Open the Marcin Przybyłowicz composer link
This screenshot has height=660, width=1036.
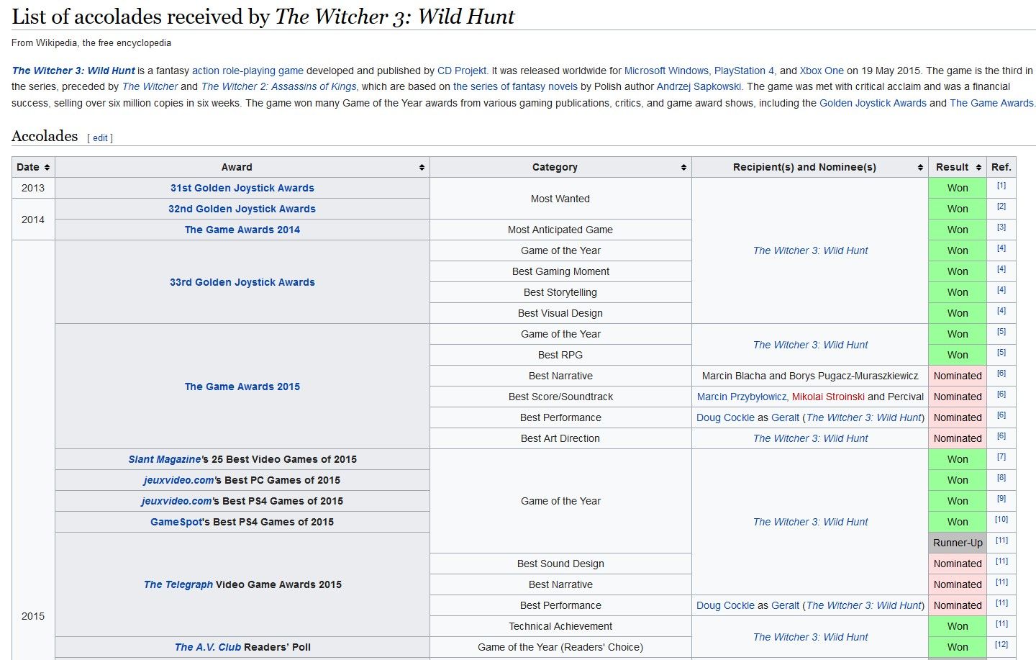[741, 397]
